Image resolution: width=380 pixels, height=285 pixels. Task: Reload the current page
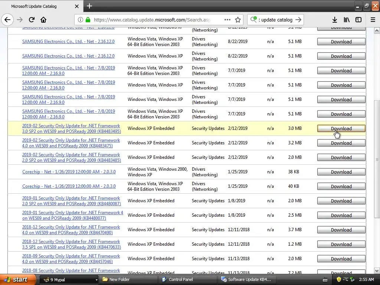point(32,20)
